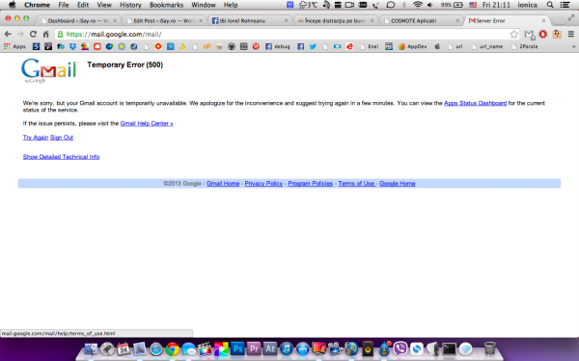Screen dimensions: 579x361
Task: Open the Chrome application menu
Action: click(37, 5)
